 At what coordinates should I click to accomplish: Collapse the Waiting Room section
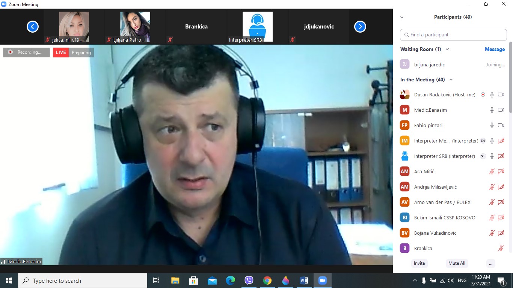point(447,49)
